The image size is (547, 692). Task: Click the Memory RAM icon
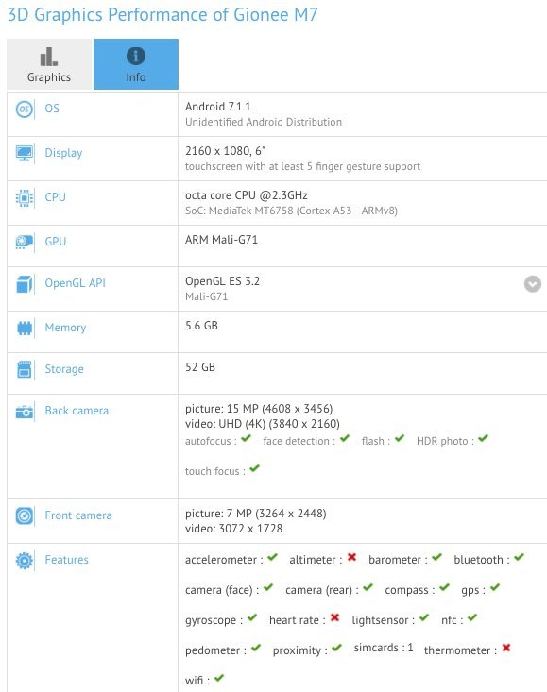tap(25, 328)
